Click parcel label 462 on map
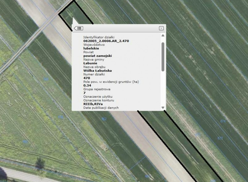 click(x=104, y=119)
